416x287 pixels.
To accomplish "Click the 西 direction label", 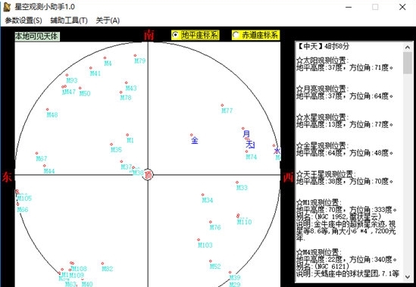I will [288, 177].
